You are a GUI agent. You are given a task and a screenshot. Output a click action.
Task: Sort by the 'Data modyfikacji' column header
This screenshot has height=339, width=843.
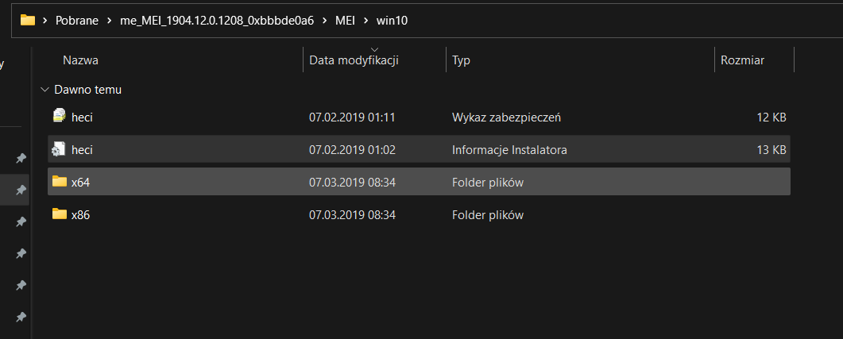354,60
